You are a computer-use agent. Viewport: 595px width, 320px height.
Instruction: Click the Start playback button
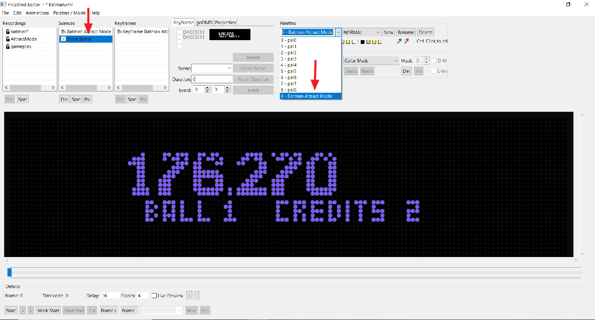tap(11, 310)
